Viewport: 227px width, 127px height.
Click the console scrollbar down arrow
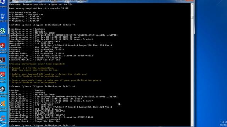[192, 125]
